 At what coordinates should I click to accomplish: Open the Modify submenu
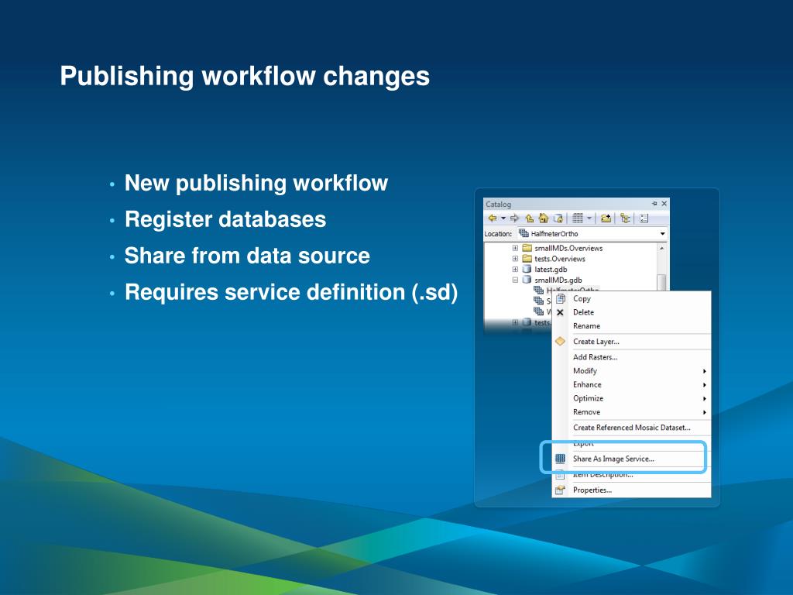pyautogui.click(x=632, y=371)
